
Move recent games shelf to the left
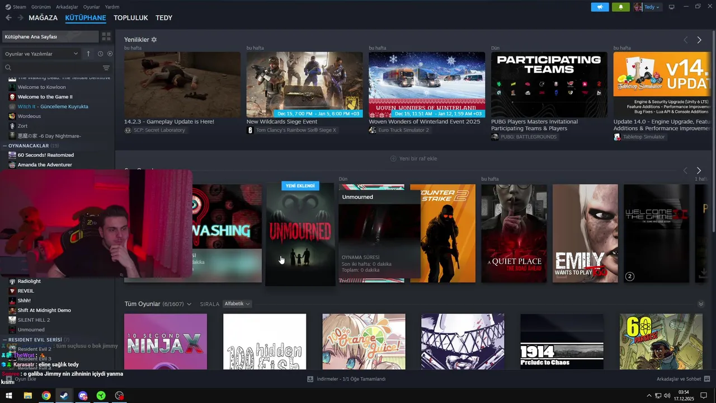(x=685, y=170)
